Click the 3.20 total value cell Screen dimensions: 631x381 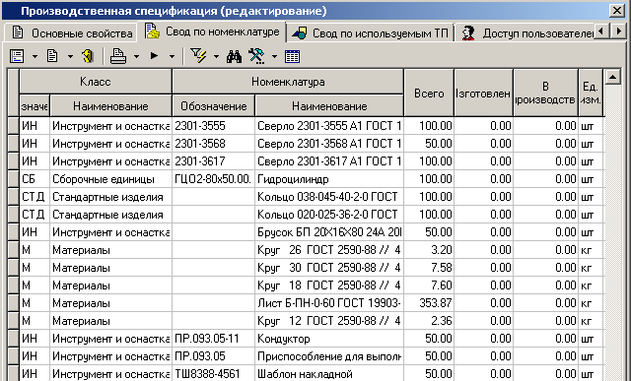(429, 250)
